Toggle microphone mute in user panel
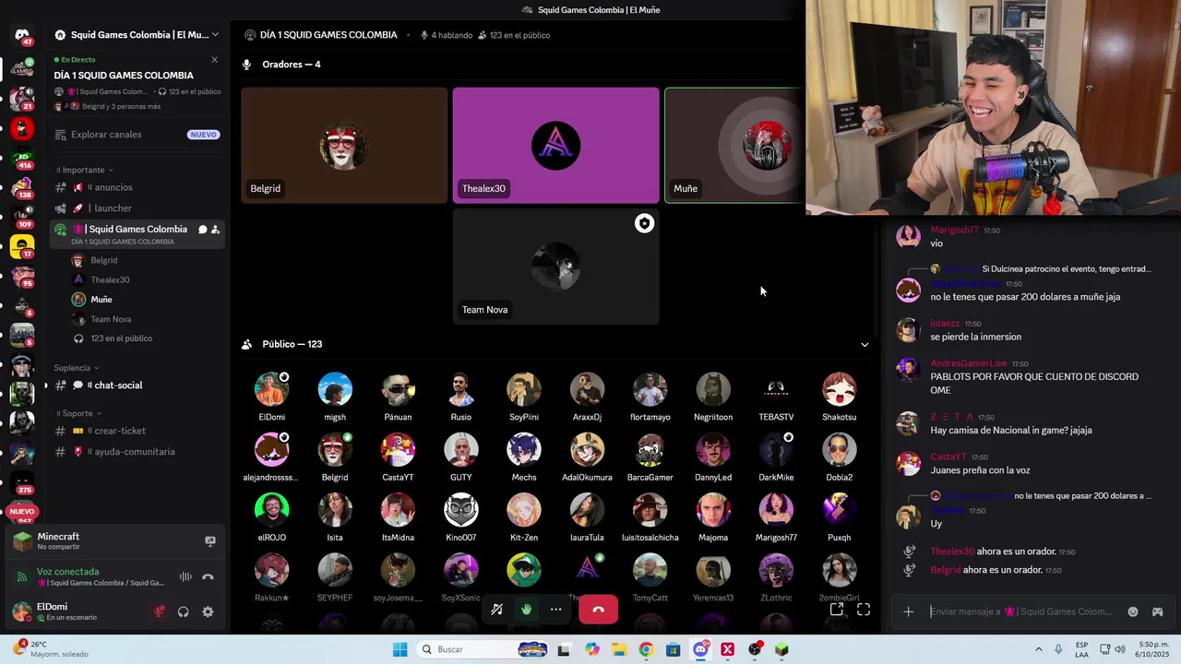 [x=160, y=611]
